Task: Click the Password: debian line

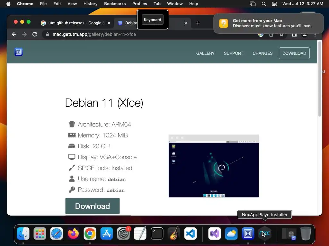Action: click(96, 190)
